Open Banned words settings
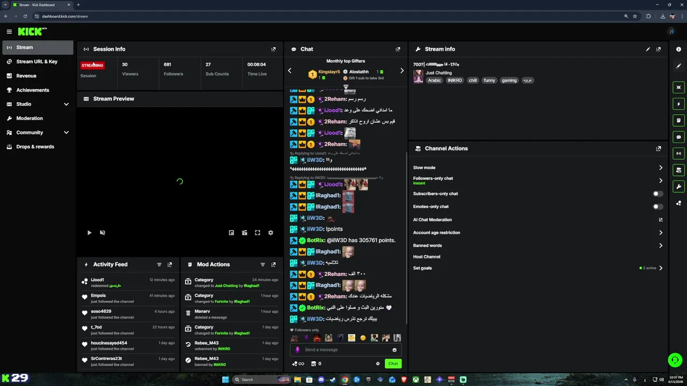This screenshot has height=386, width=687. click(x=538, y=246)
